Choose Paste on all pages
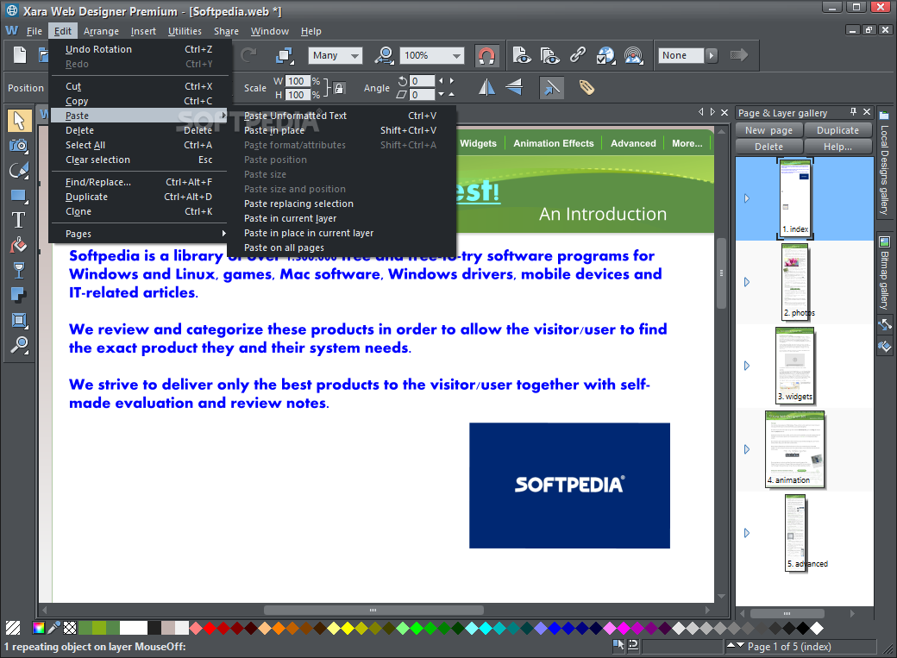 coord(342,248)
